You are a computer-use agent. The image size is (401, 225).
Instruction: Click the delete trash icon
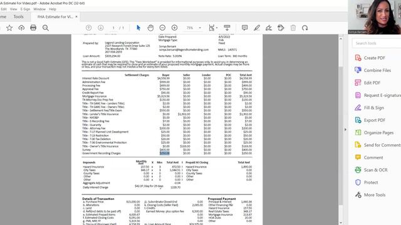pos(293,27)
